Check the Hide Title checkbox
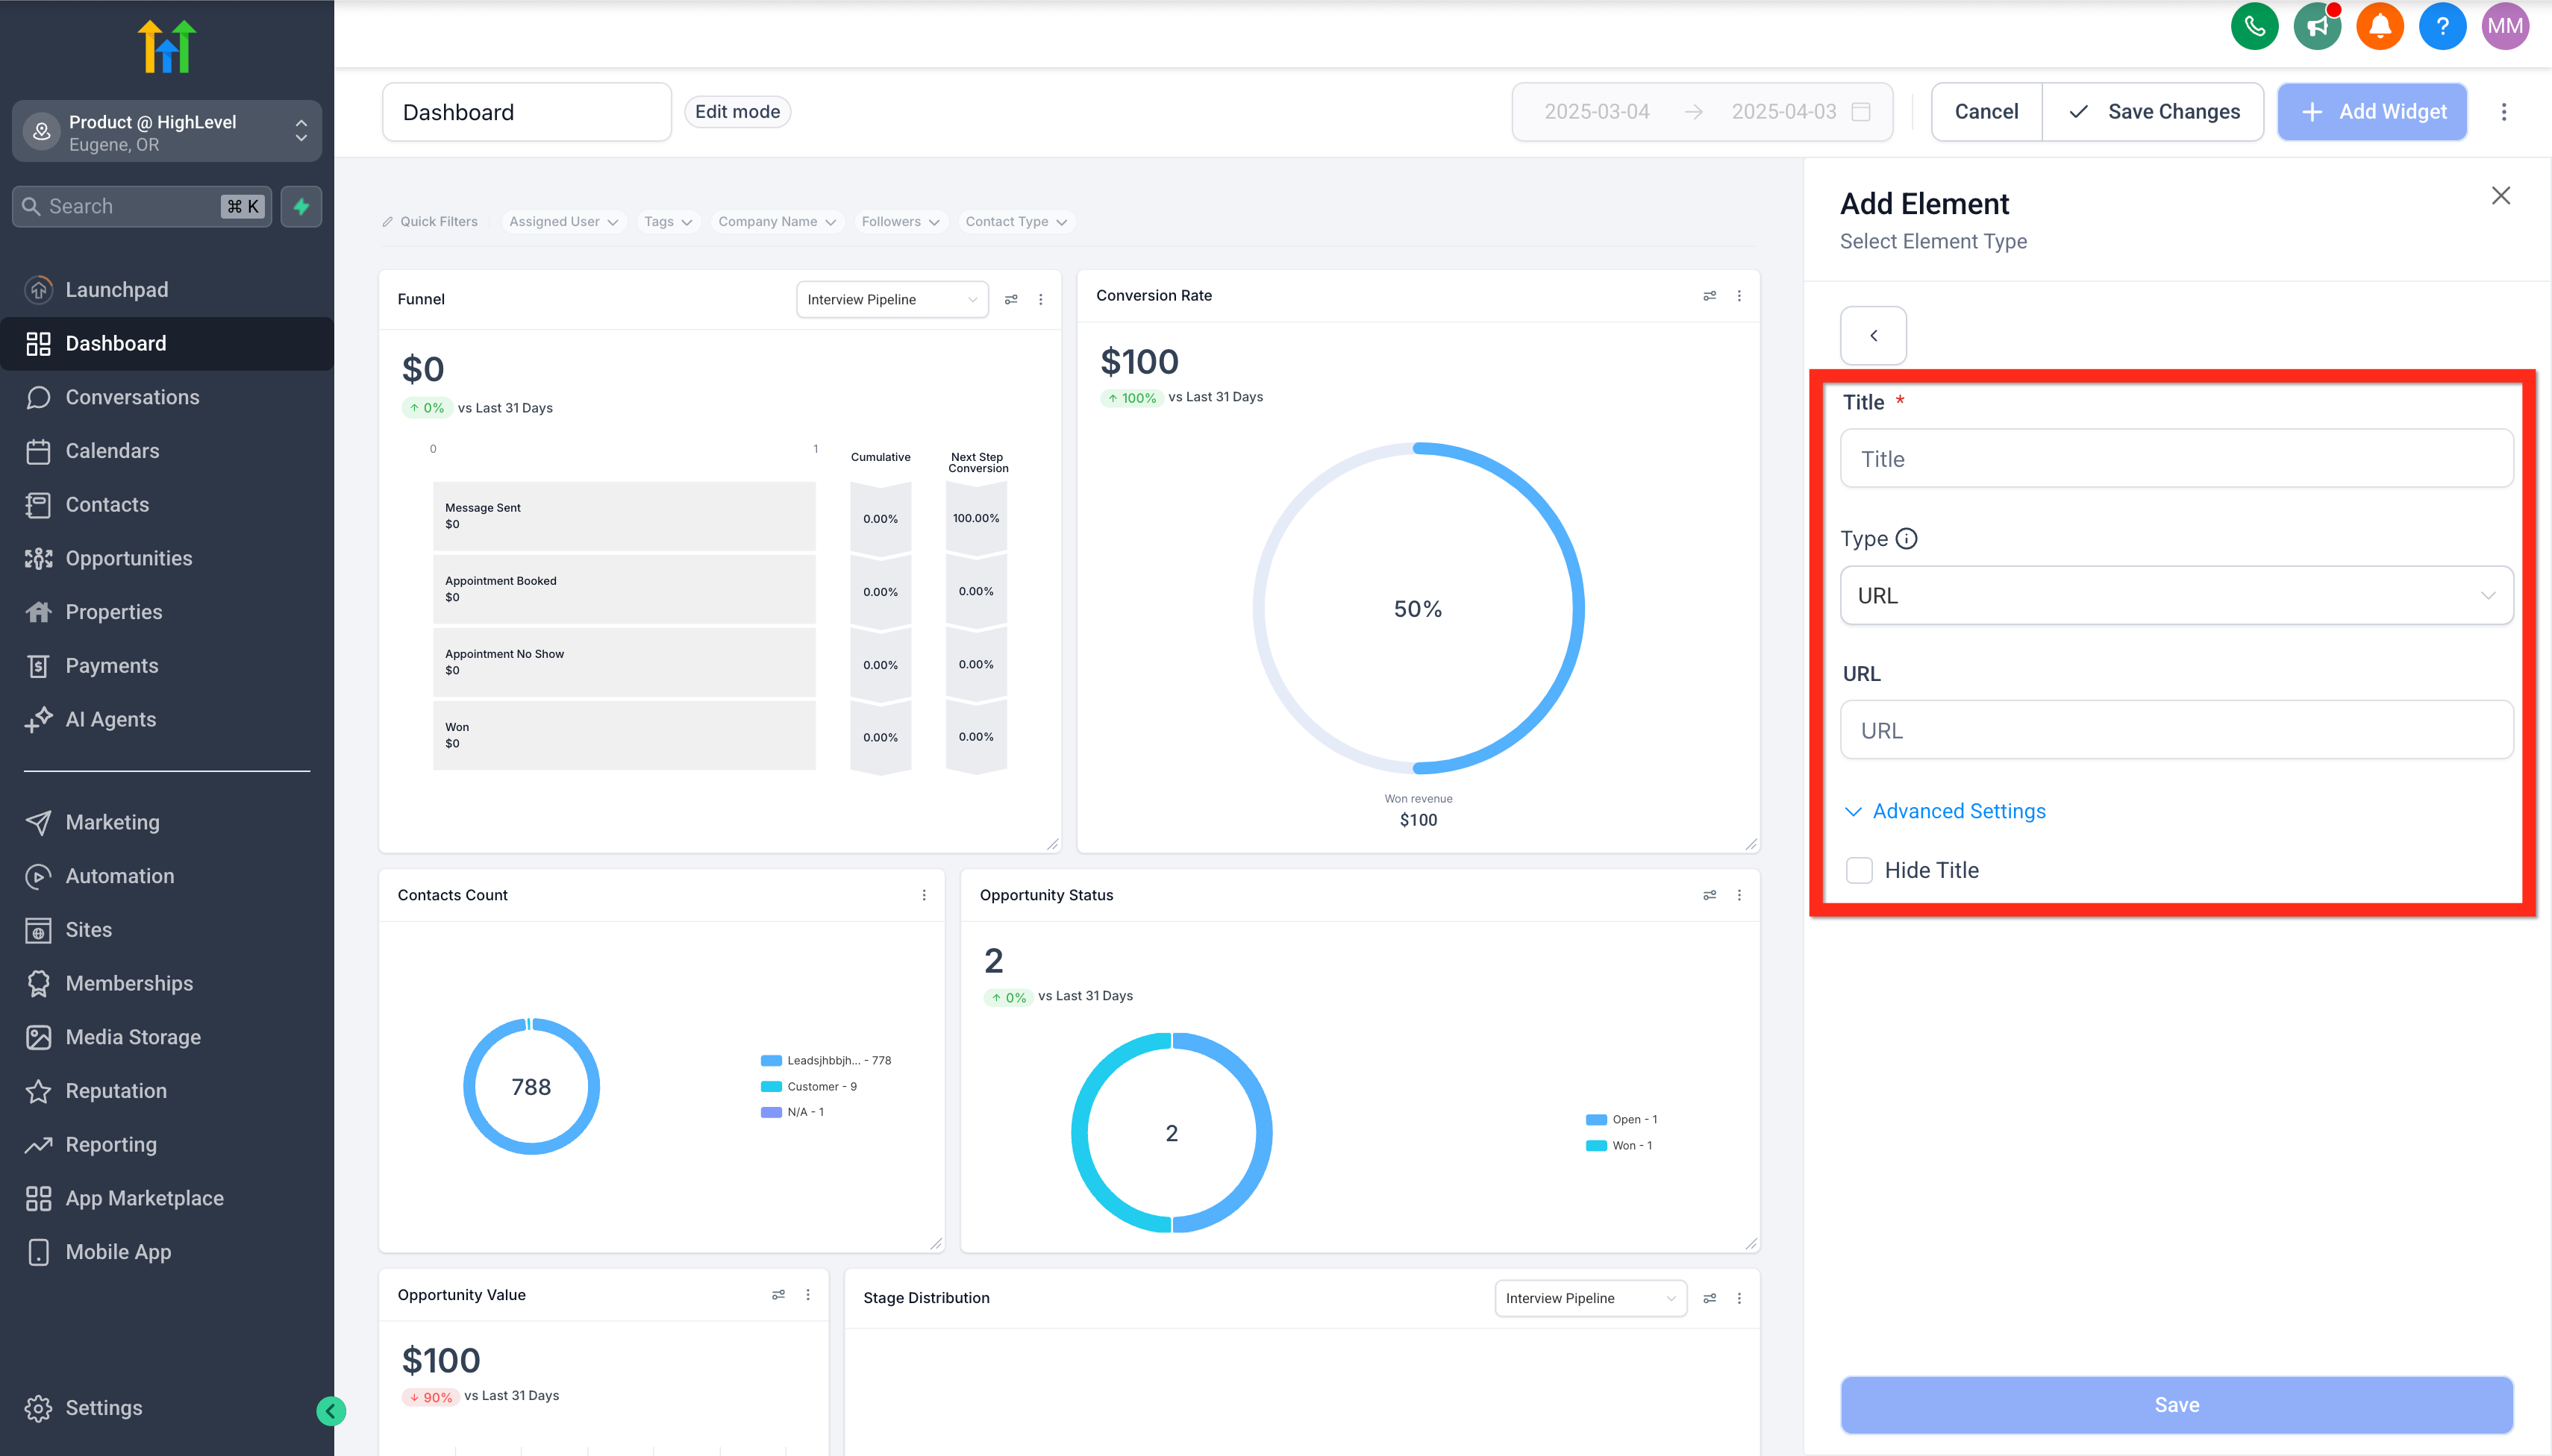Screen dimensions: 2552x1456 click(x=1859, y=870)
